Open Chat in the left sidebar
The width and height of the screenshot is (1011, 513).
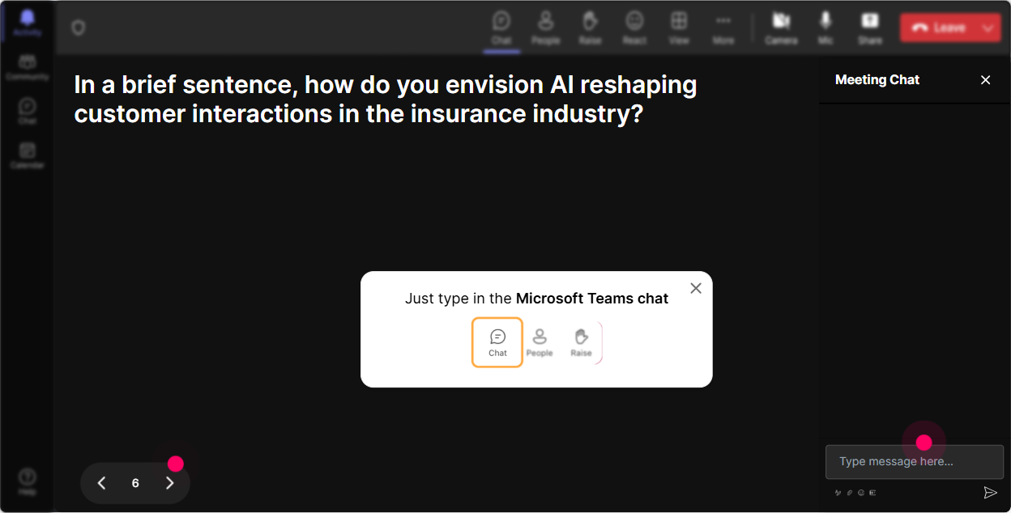pos(28,112)
